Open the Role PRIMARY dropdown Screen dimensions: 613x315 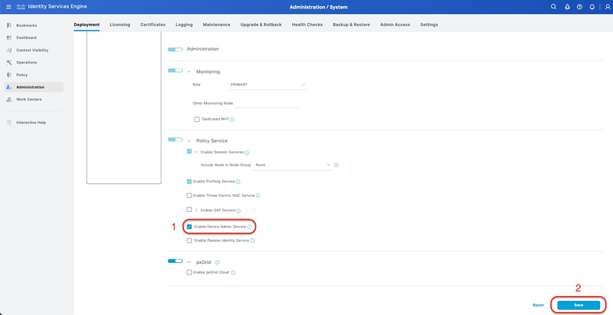(x=267, y=85)
